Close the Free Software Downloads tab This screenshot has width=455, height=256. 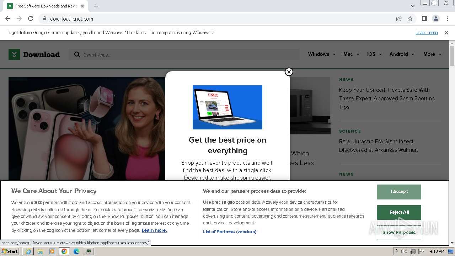click(82, 6)
